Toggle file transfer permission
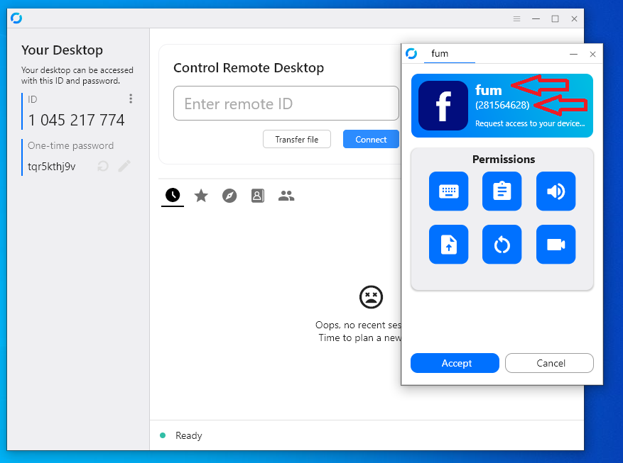 tap(448, 244)
